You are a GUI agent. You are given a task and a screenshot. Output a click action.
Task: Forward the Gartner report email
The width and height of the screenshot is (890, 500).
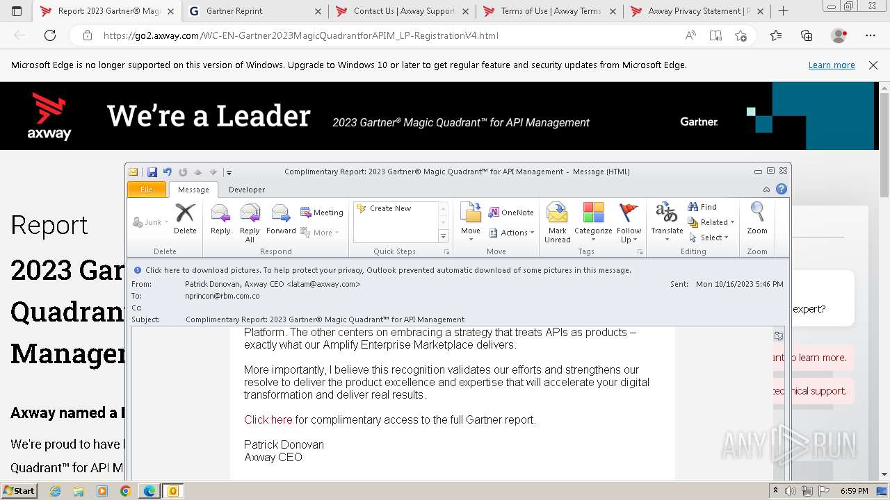click(x=281, y=219)
